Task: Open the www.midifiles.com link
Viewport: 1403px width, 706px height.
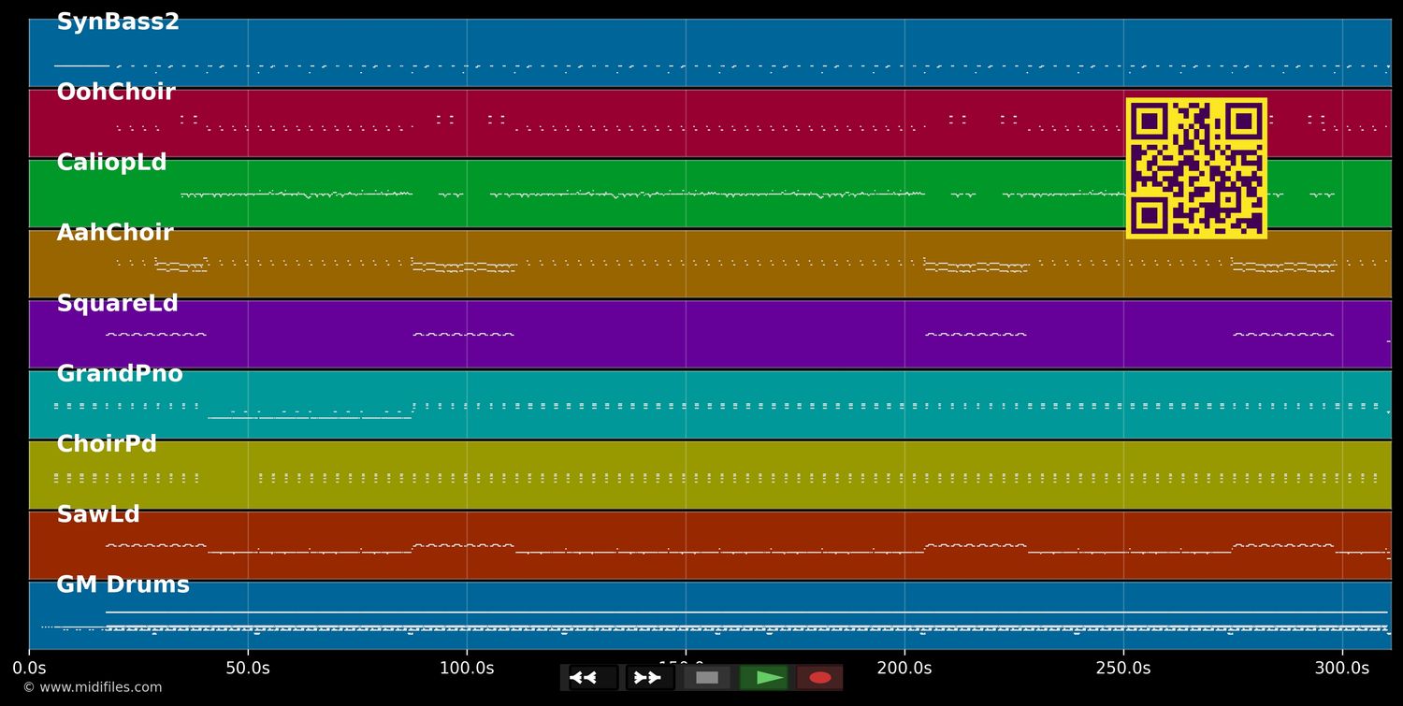Action: pyautogui.click(x=93, y=687)
